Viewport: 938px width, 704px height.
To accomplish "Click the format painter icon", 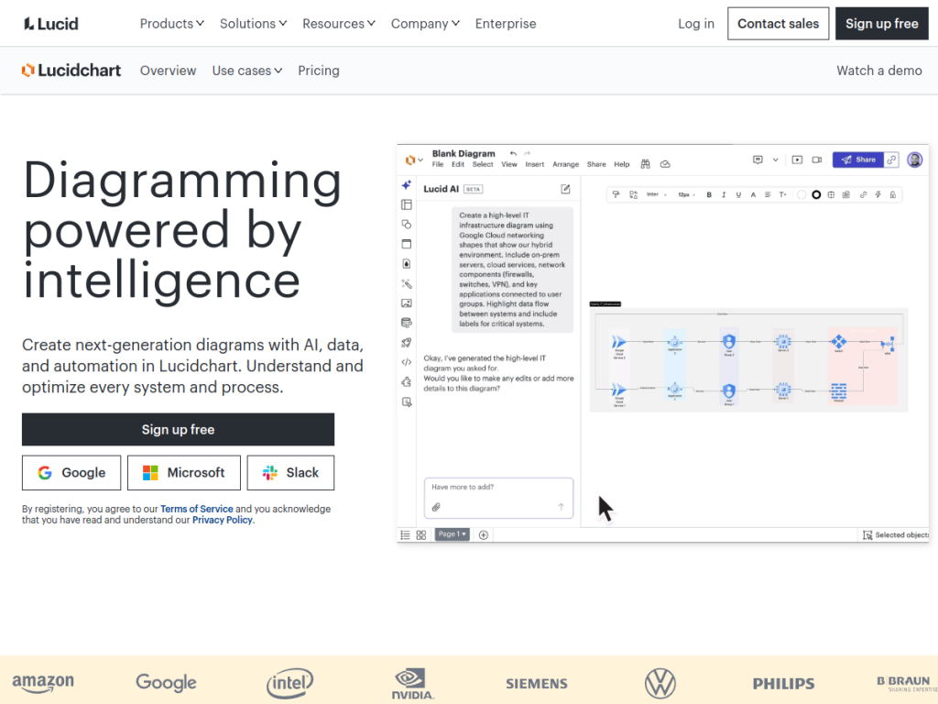I will [x=616, y=194].
